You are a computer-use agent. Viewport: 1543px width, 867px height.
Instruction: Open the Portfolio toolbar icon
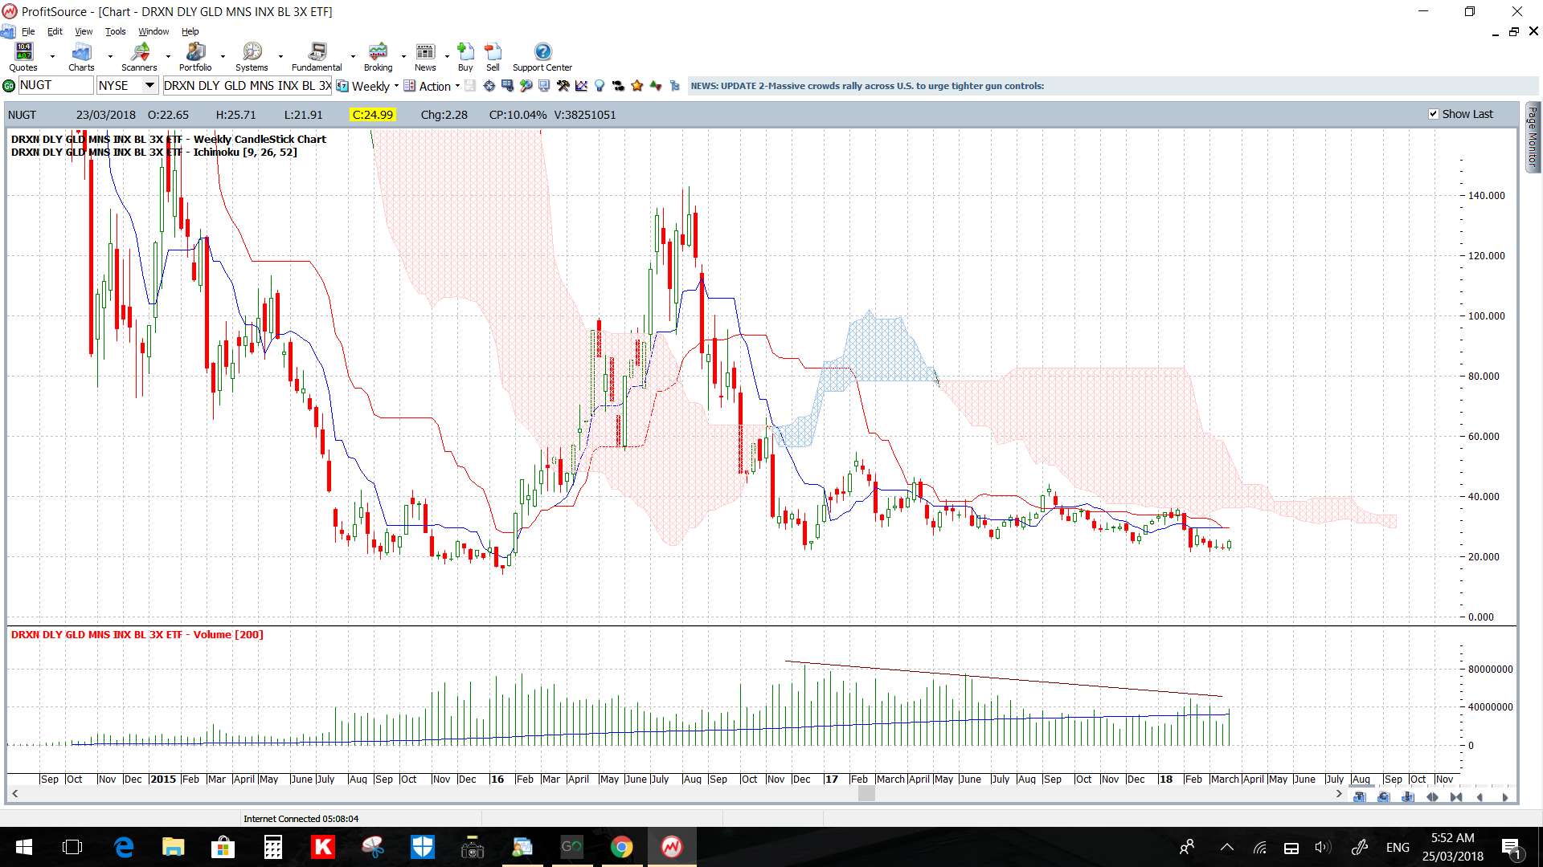click(x=195, y=57)
